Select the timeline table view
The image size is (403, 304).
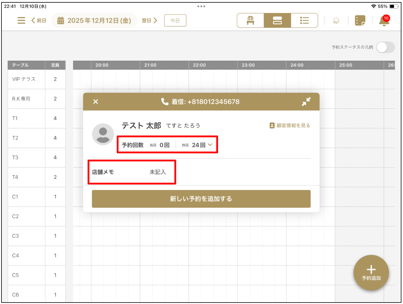[x=277, y=20]
